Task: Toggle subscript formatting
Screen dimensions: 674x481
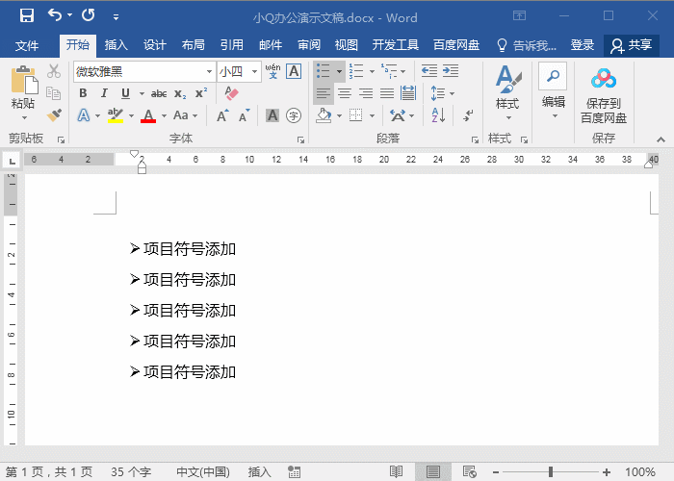Action: tap(180, 93)
